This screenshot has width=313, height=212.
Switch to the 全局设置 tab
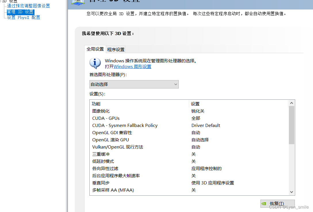[95, 49]
